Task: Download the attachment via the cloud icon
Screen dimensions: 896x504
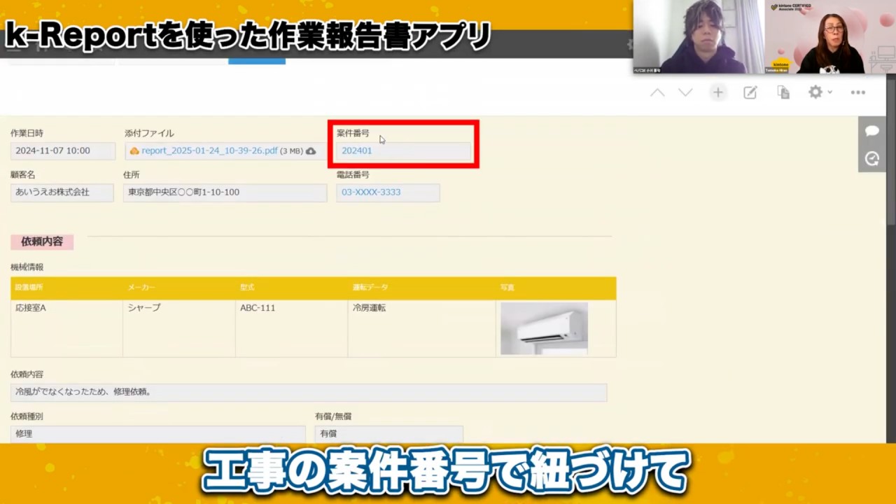Action: point(311,150)
